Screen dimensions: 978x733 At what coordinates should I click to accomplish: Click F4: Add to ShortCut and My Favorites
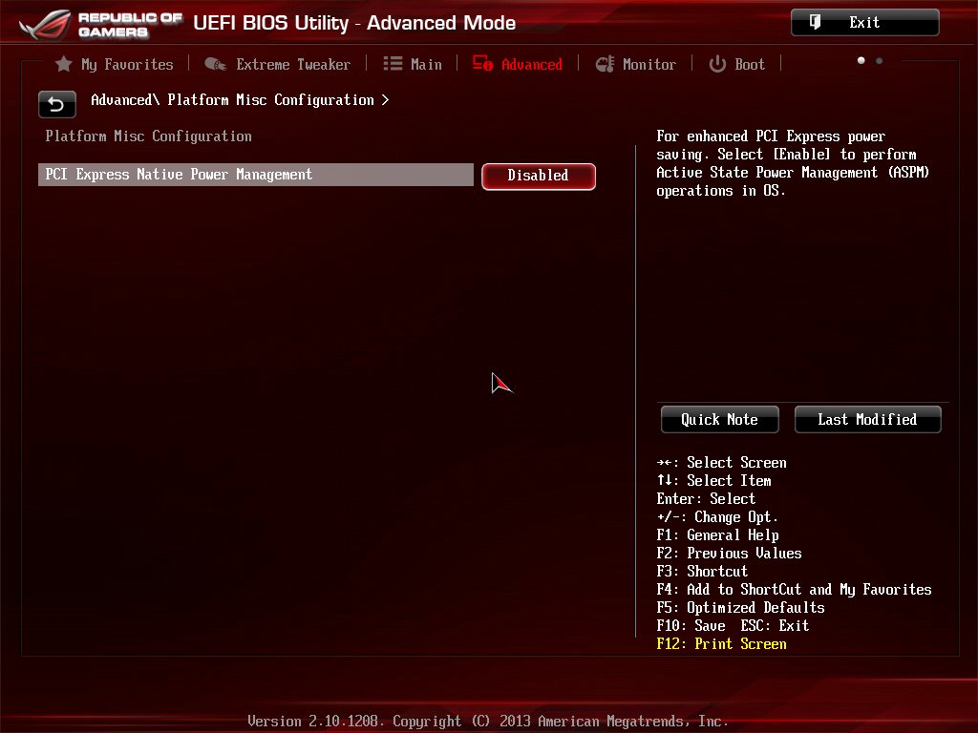click(794, 590)
